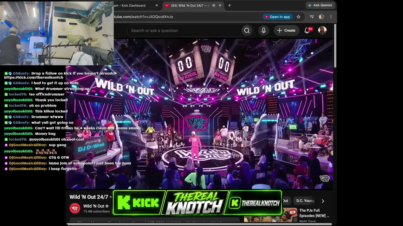Click chat message "Money bag"
403x226 pixels.
pos(45,134)
